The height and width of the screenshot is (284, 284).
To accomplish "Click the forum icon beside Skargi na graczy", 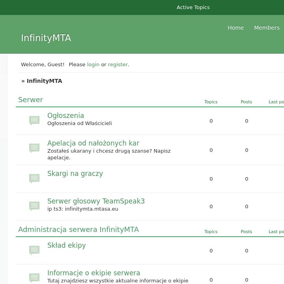I will click(34, 178).
